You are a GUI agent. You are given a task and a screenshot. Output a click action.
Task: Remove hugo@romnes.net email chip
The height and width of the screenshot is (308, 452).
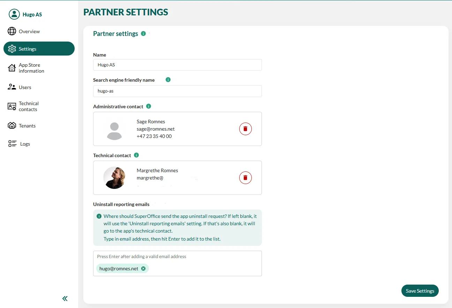143,269
